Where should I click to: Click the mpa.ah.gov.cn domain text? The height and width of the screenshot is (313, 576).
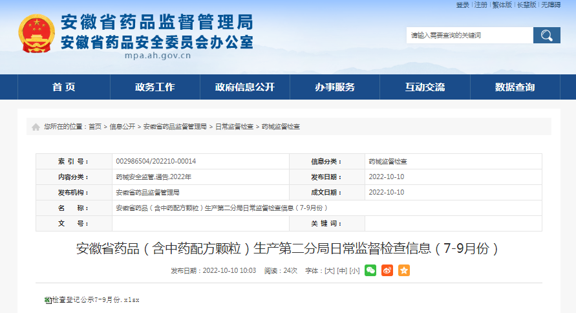click(158, 56)
